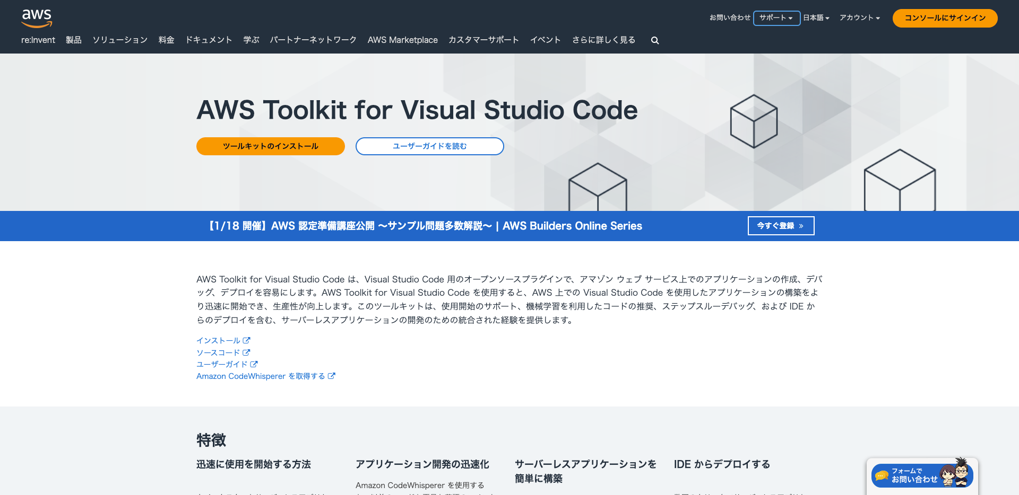Open the 製品 menu
The width and height of the screenshot is (1019, 495).
74,40
